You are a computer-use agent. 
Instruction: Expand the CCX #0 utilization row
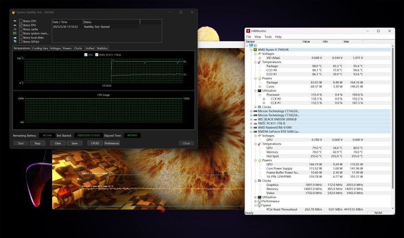point(264,99)
